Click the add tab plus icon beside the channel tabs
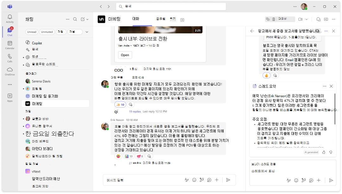Image resolution: width=342 pixels, height=194 pixels. tap(182, 20)
